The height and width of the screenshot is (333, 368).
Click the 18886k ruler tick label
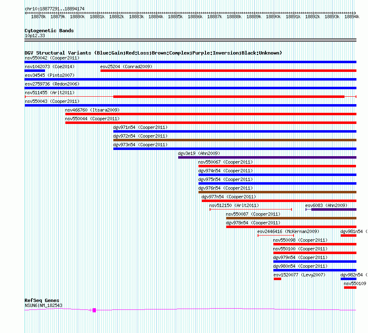[195, 17]
